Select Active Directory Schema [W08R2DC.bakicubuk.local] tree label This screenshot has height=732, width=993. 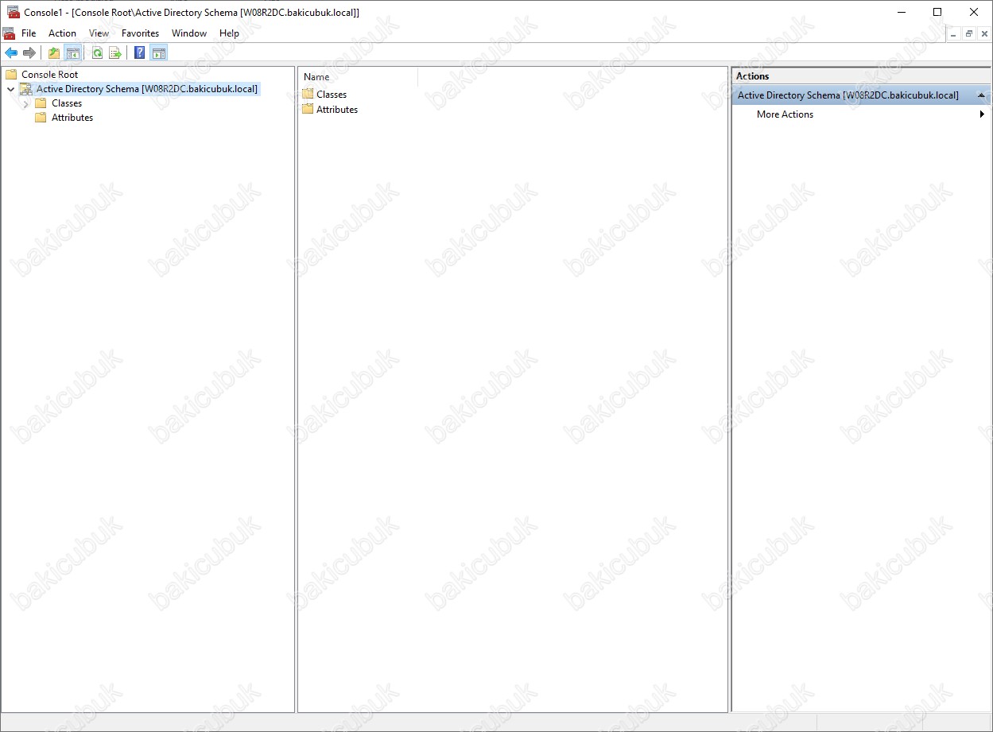tap(147, 89)
